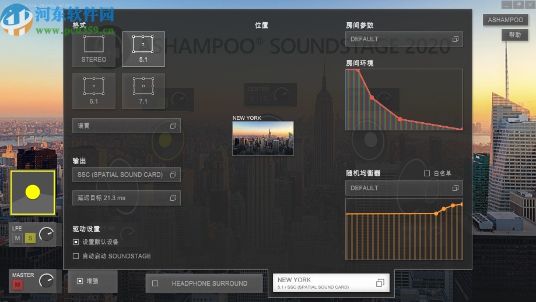Mute the MASTER channel with M
The height and width of the screenshot is (302, 536).
(17, 285)
